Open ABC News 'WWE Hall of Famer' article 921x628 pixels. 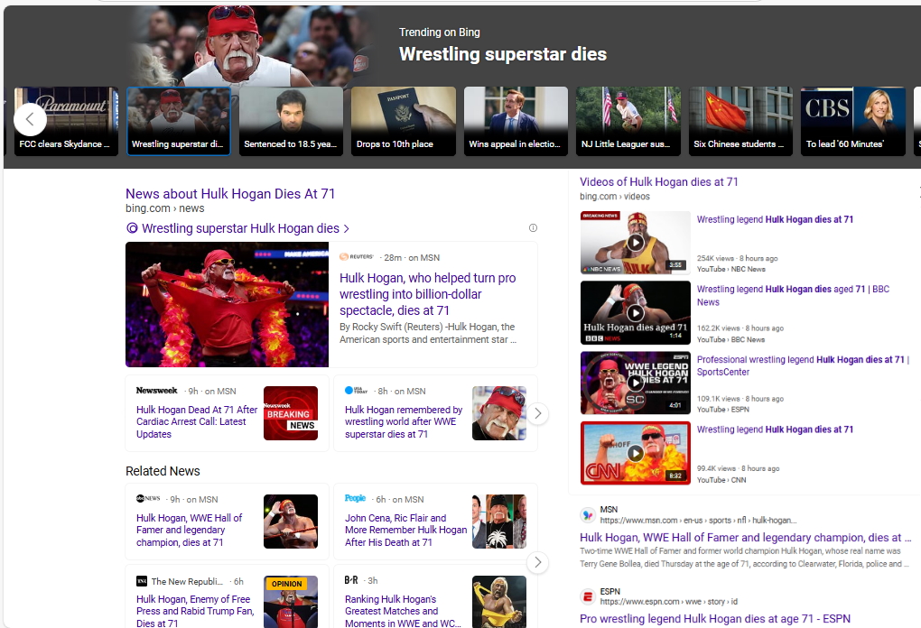[189, 530]
